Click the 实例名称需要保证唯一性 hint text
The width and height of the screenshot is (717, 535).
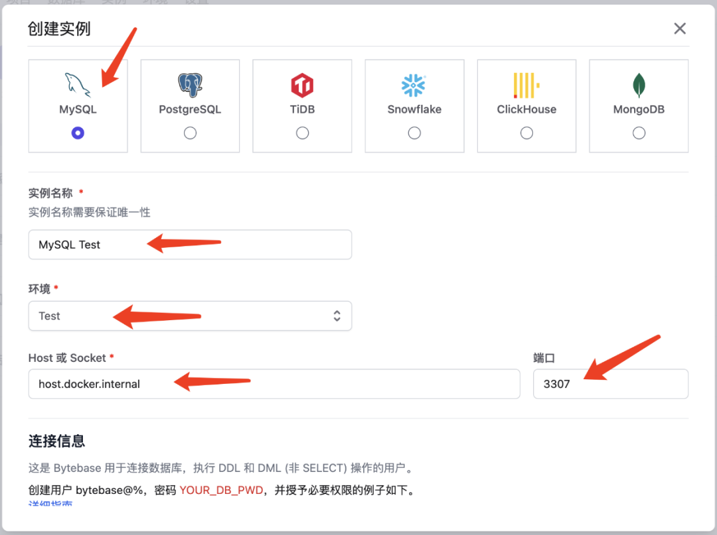(89, 212)
